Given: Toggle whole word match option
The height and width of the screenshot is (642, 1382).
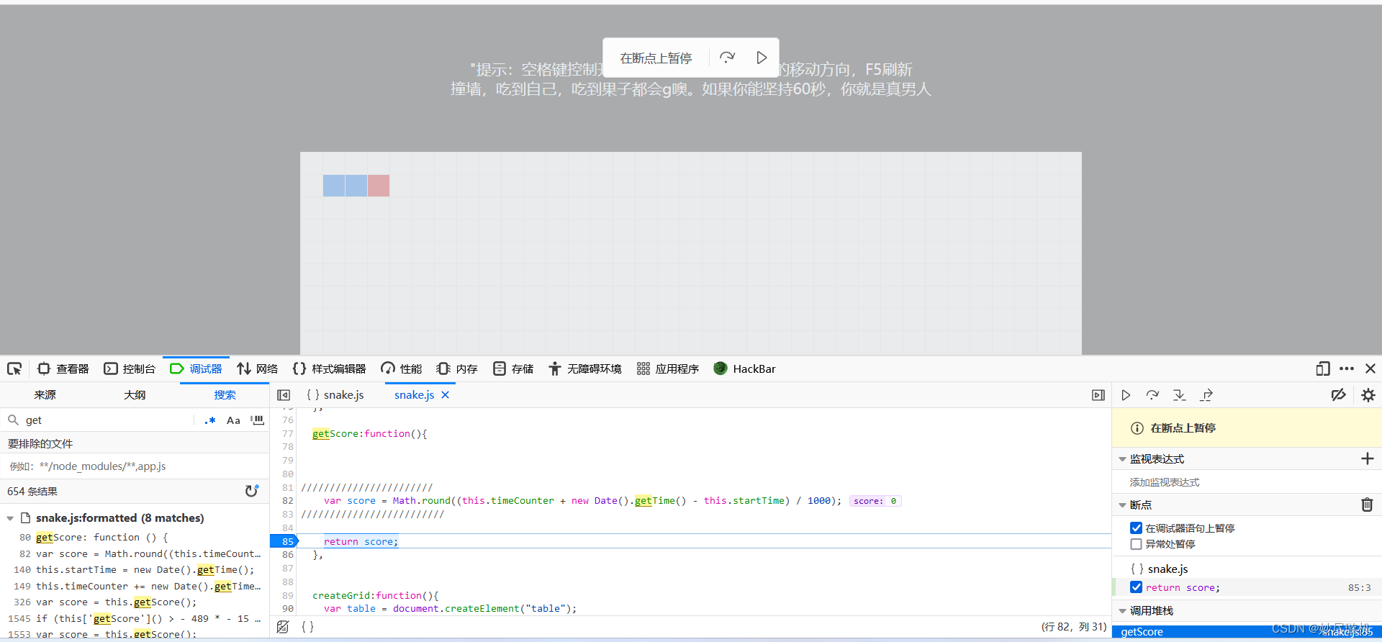Looking at the screenshot, I should (257, 420).
